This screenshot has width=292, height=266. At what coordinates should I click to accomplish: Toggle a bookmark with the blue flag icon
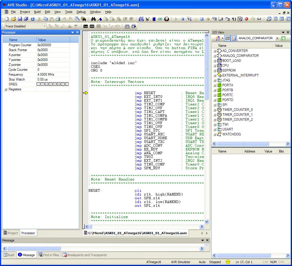[x=100, y=19]
